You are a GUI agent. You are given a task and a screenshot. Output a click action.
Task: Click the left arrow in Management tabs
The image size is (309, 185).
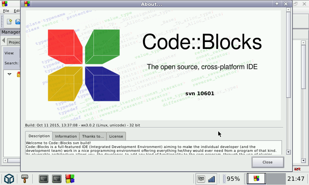(x=3, y=40)
